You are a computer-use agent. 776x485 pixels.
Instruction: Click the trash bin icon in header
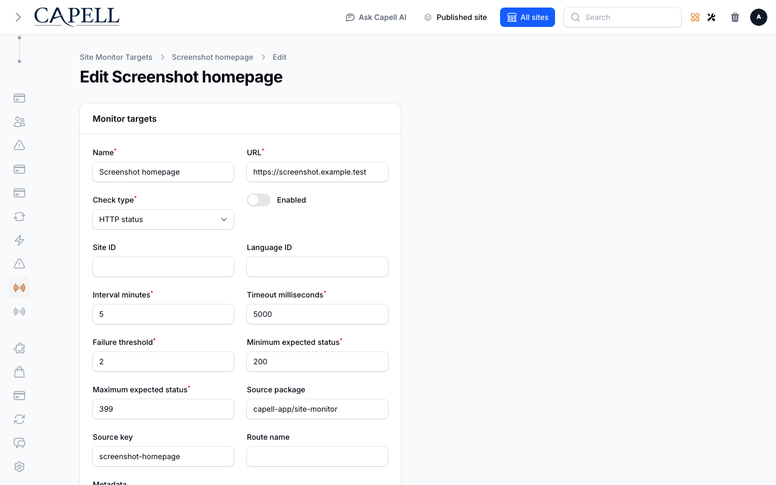pyautogui.click(x=735, y=17)
